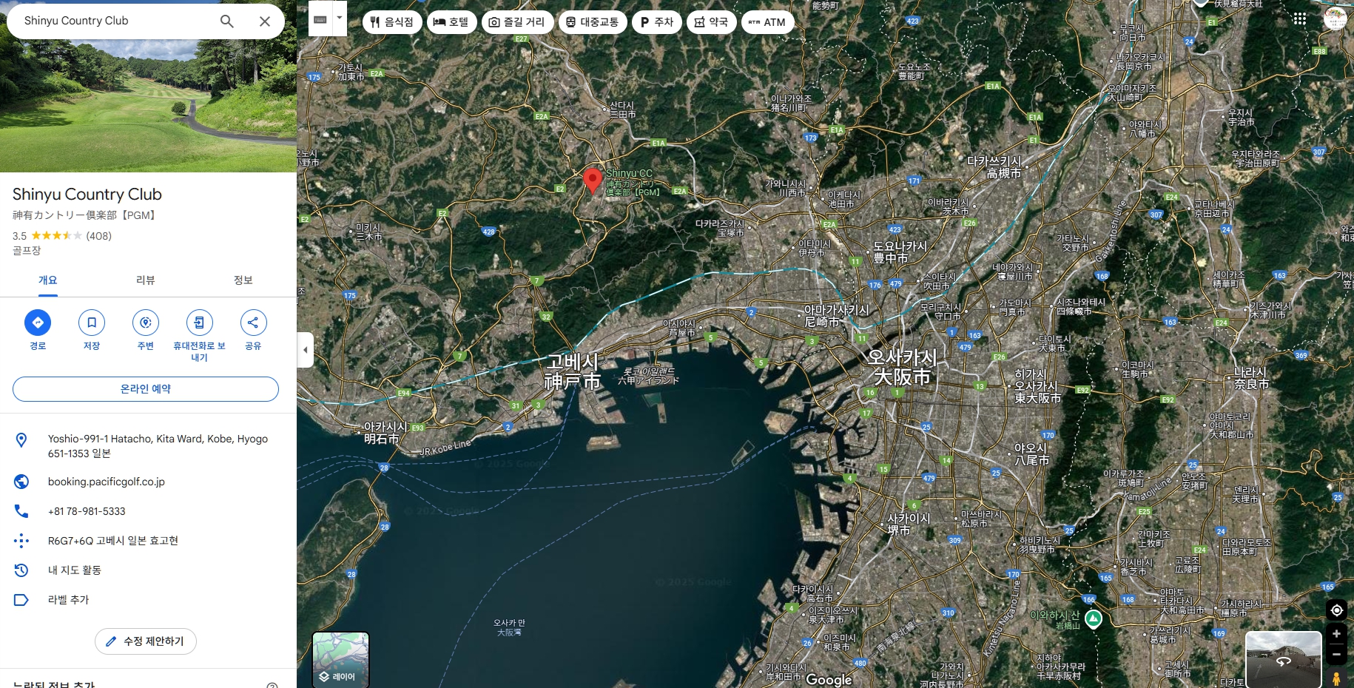Click the 수정 제안하기 button
This screenshot has height=688, width=1354.
tap(146, 641)
